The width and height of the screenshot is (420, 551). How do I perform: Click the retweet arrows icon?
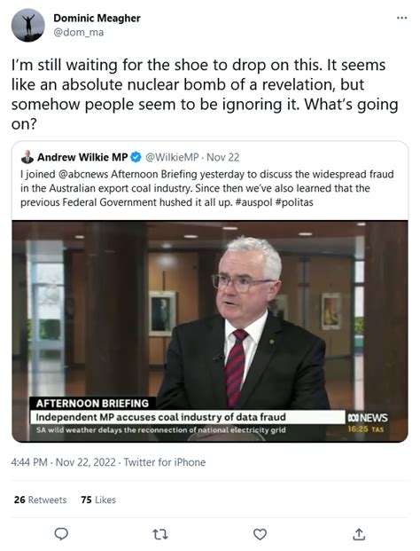point(160,534)
